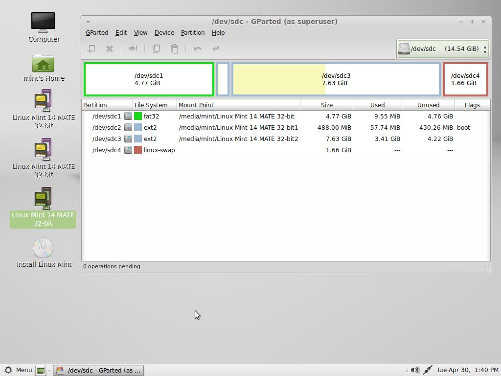Open the Device menu
The image size is (501, 376).
[x=164, y=32]
